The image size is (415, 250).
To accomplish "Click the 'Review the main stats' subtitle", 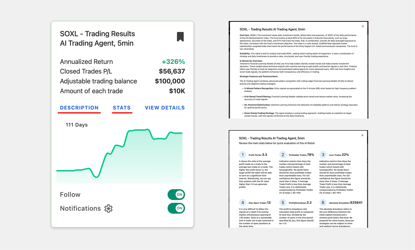I will (x=277, y=143).
